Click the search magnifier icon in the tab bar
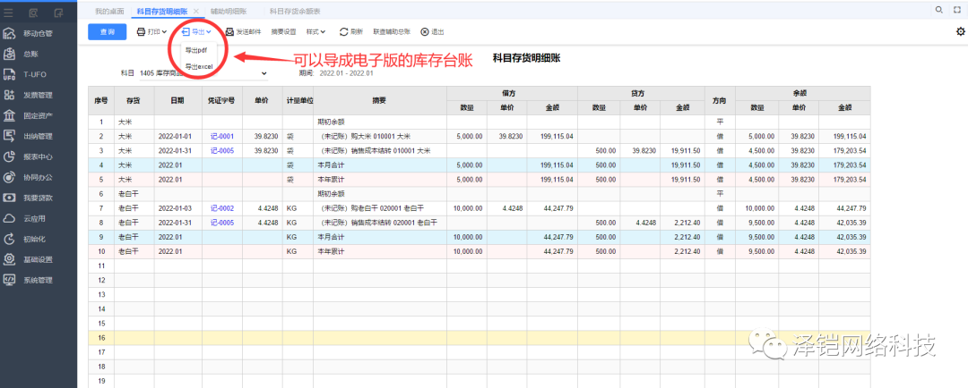The height and width of the screenshot is (388, 968). point(940,10)
